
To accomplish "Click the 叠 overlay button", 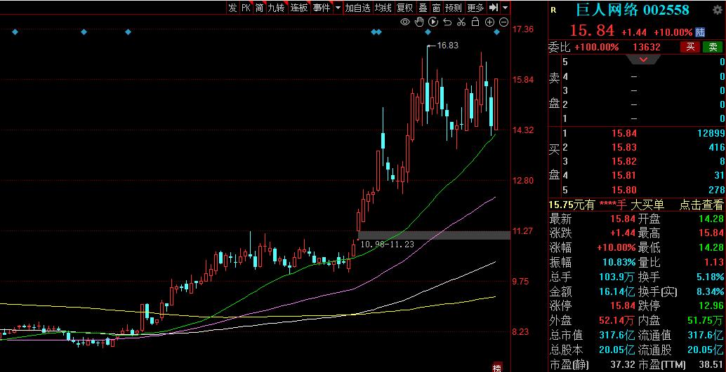I will pyautogui.click(x=423, y=8).
